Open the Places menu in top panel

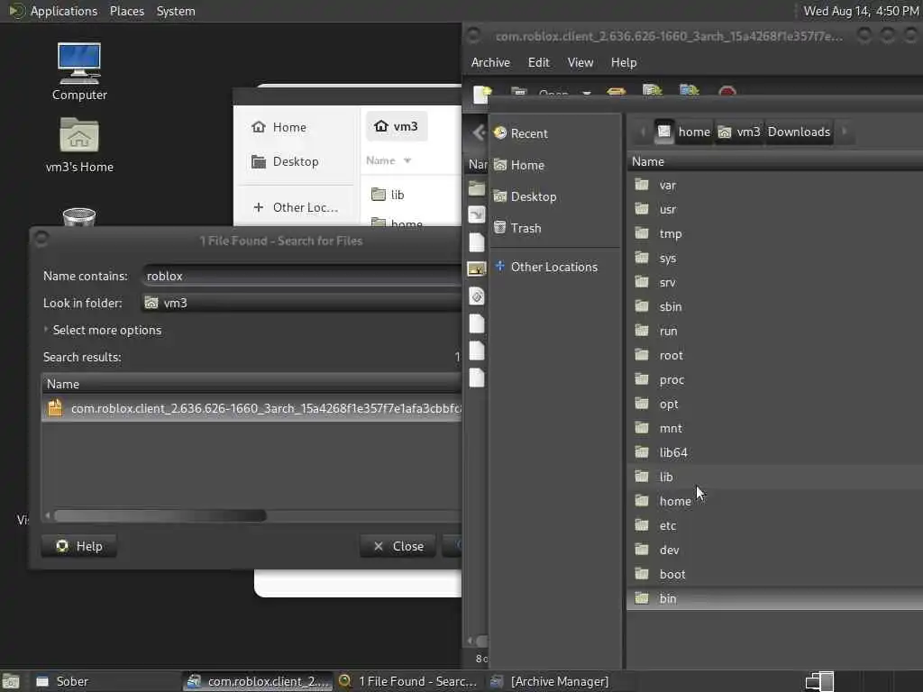point(126,11)
